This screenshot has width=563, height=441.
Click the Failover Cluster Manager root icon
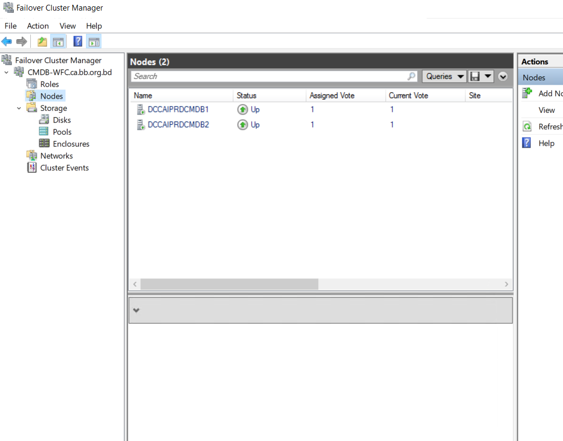click(7, 60)
